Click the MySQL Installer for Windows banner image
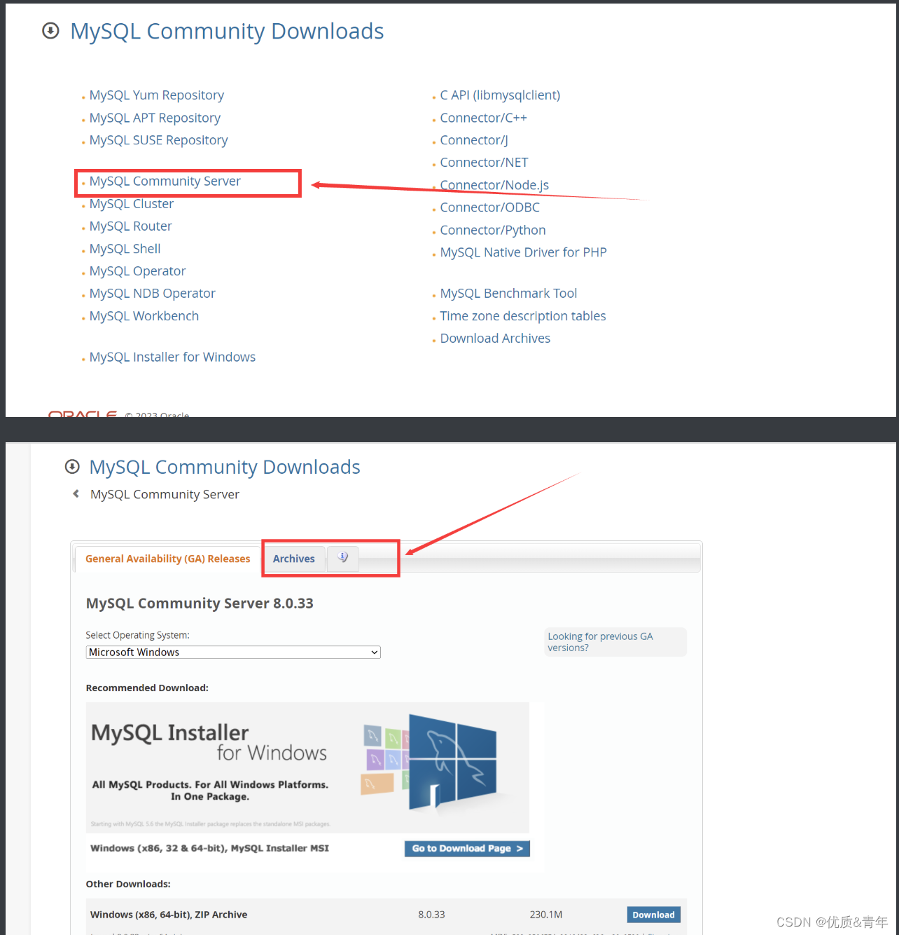Viewport: 899px width, 935px height. tap(308, 767)
